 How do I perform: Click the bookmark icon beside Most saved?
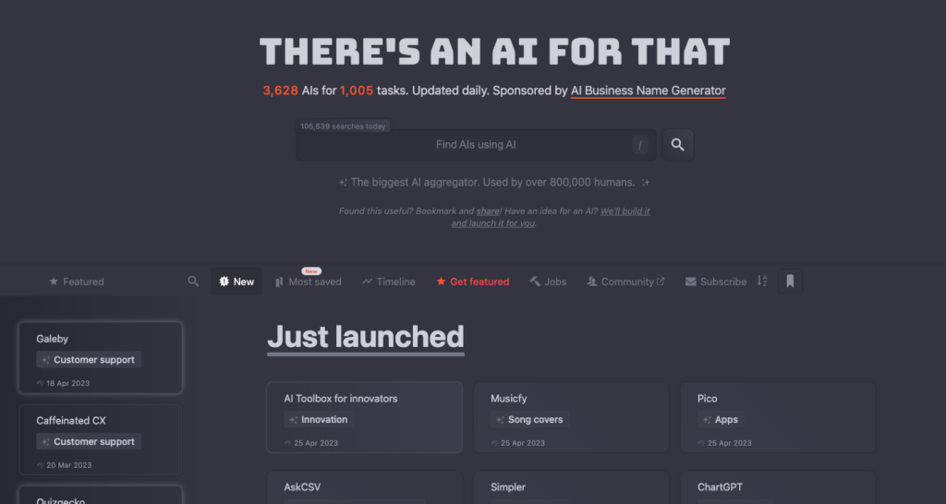[x=279, y=282]
